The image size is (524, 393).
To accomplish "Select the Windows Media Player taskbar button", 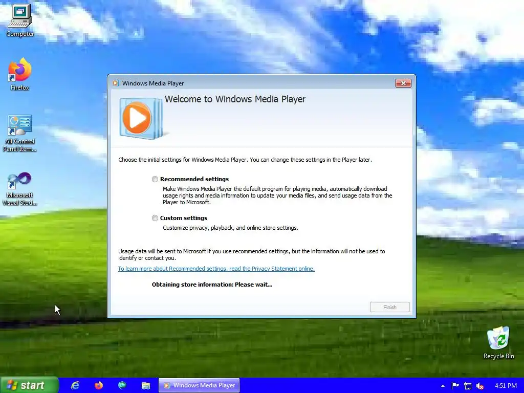I will (x=199, y=385).
